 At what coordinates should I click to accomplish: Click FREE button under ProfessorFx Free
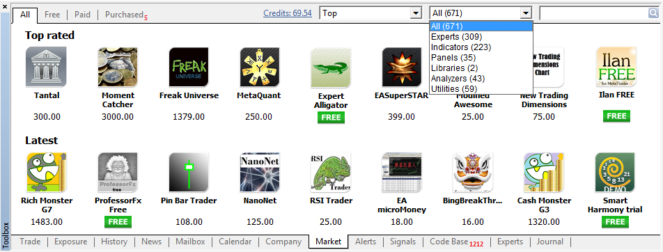(x=118, y=222)
